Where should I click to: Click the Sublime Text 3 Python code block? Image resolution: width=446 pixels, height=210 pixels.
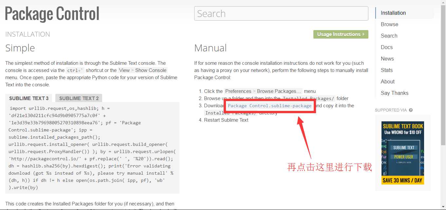(92, 148)
